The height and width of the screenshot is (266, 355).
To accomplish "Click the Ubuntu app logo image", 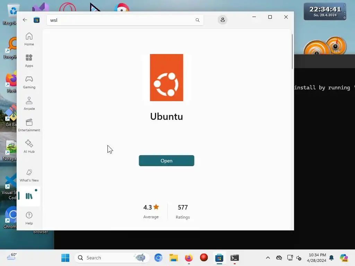I will click(x=166, y=77).
